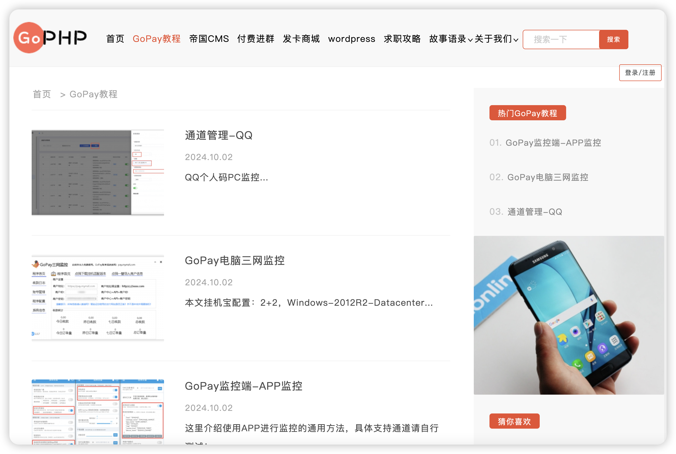This screenshot has height=454, width=676.
Task: Follow the 首页 breadcrumb link
Action: coord(42,94)
